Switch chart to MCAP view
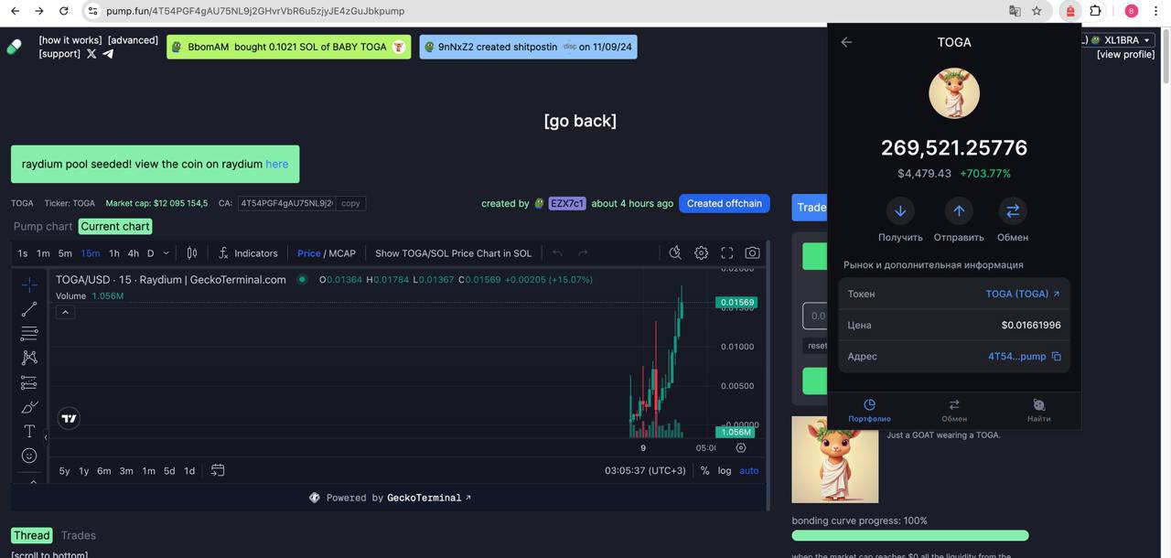 pos(342,253)
